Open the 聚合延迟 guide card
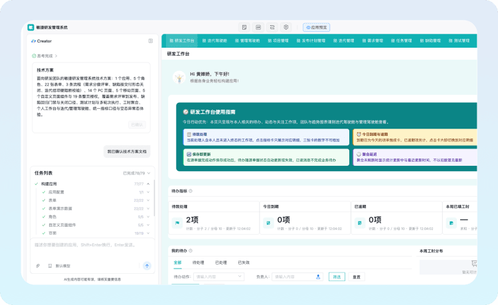 coord(415,157)
